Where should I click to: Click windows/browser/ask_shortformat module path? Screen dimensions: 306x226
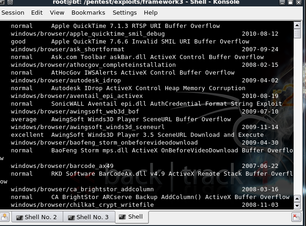click(x=67, y=49)
